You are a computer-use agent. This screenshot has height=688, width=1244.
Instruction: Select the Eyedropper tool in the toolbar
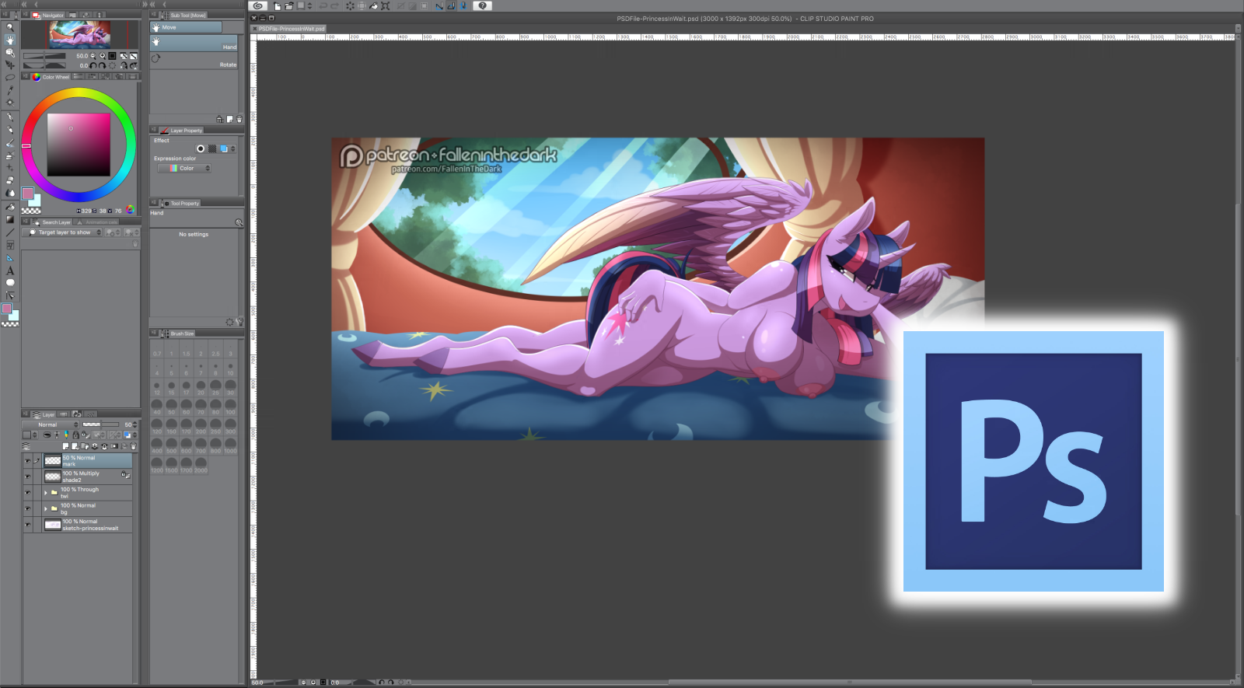tap(10, 90)
